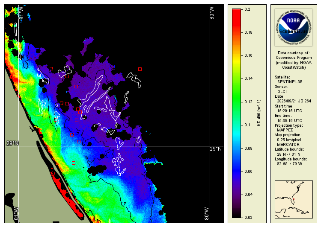321x227 pixels.
Task: Select the isolated red square marker farthest east
Action: pos(140,69)
